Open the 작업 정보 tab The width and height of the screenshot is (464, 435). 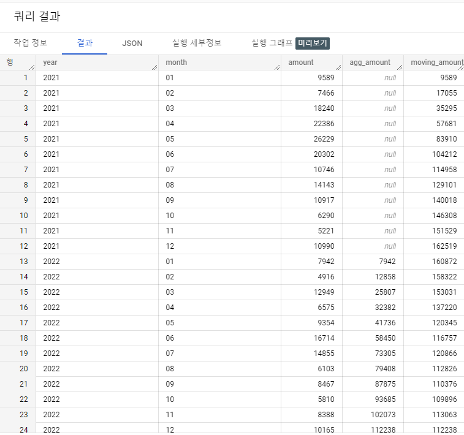click(31, 43)
